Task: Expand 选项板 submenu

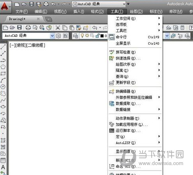Action: click(135, 24)
